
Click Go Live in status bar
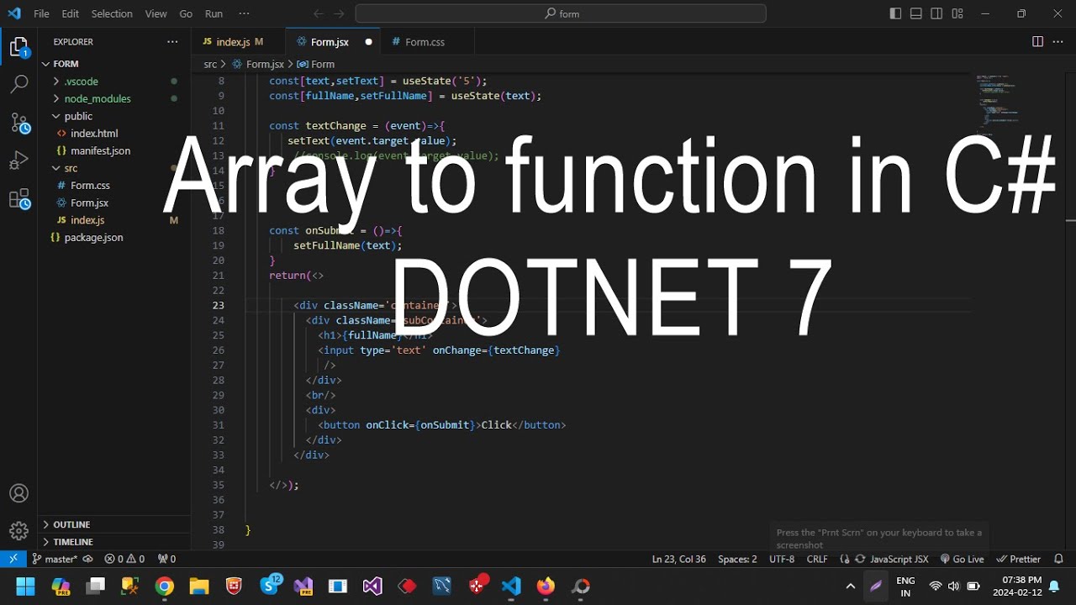[x=963, y=559]
